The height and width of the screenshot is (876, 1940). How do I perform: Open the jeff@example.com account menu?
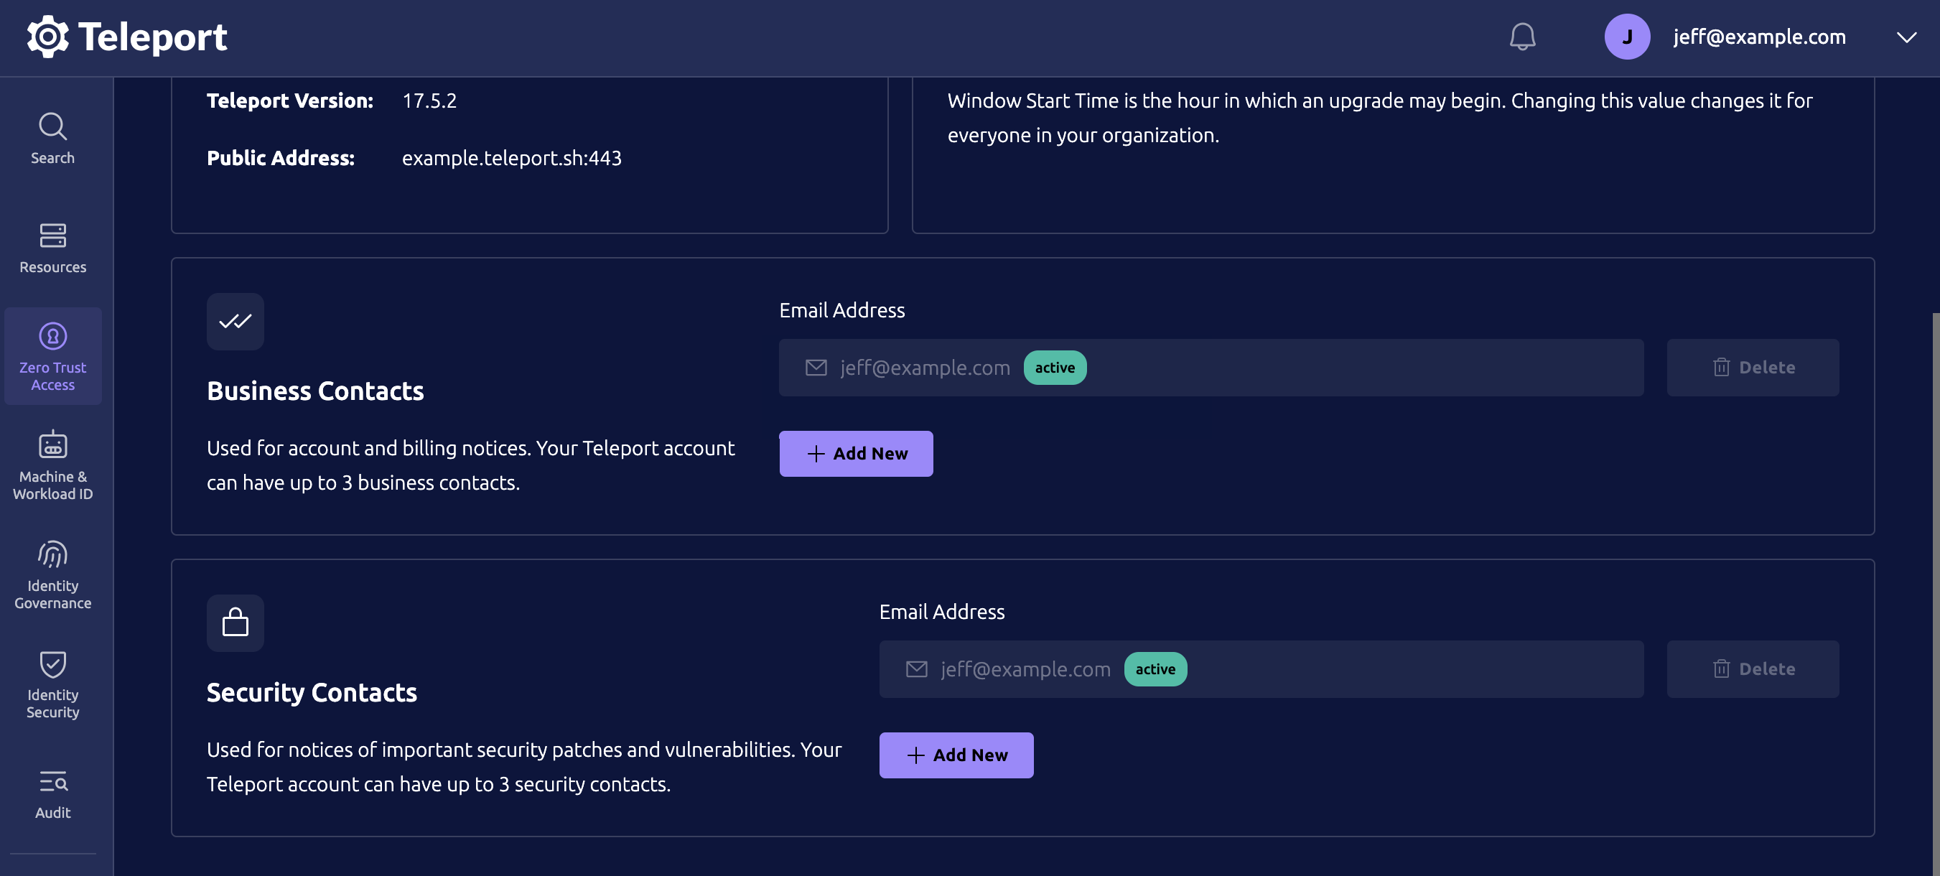1758,36
